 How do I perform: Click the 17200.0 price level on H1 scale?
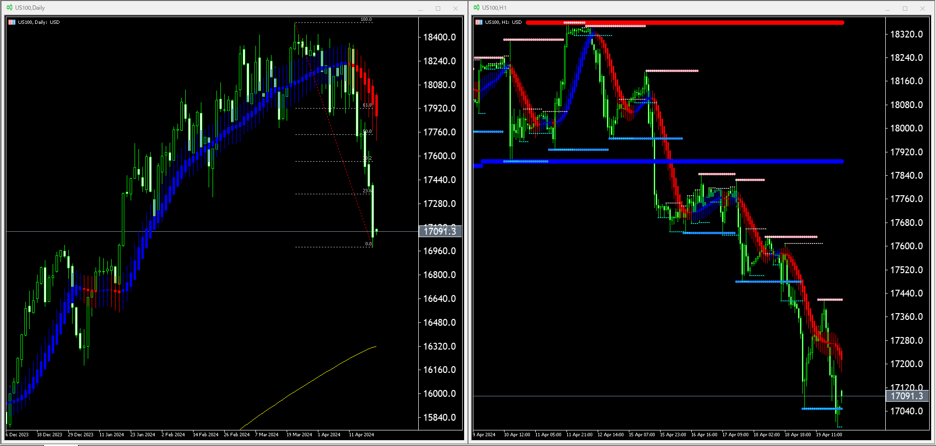click(x=907, y=364)
